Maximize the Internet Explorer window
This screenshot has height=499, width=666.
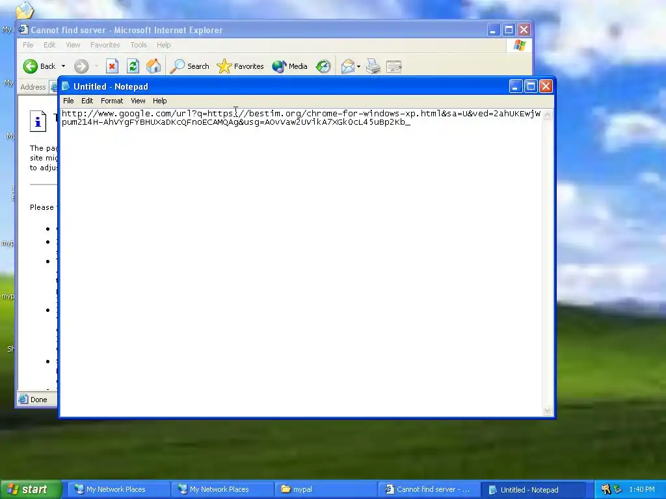(509, 30)
